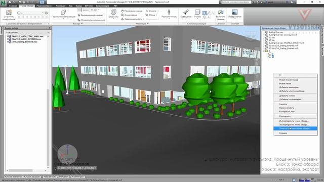This screenshot has width=324, height=182.
Task: Select the TRAPELO_ARCH_CORE_SHELL file row
Action: point(27,36)
